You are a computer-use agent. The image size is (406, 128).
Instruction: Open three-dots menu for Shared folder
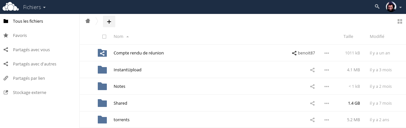[x=327, y=103]
